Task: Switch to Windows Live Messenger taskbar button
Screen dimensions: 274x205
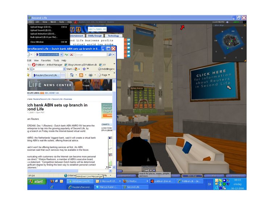Action: (80, 181)
